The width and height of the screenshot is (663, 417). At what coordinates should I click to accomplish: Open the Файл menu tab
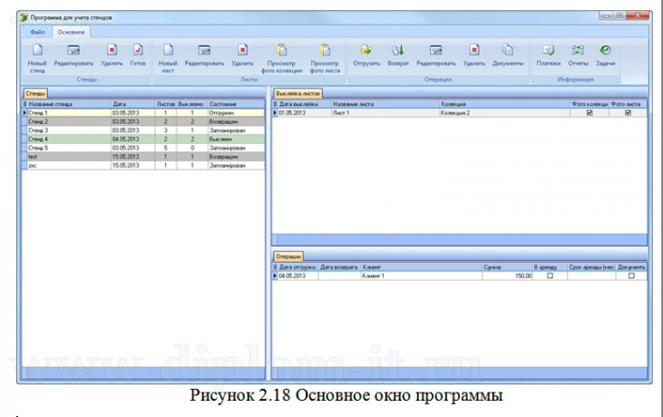coord(37,32)
